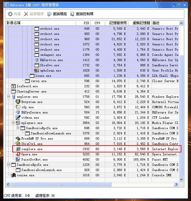Sort by PID column header

83,23
